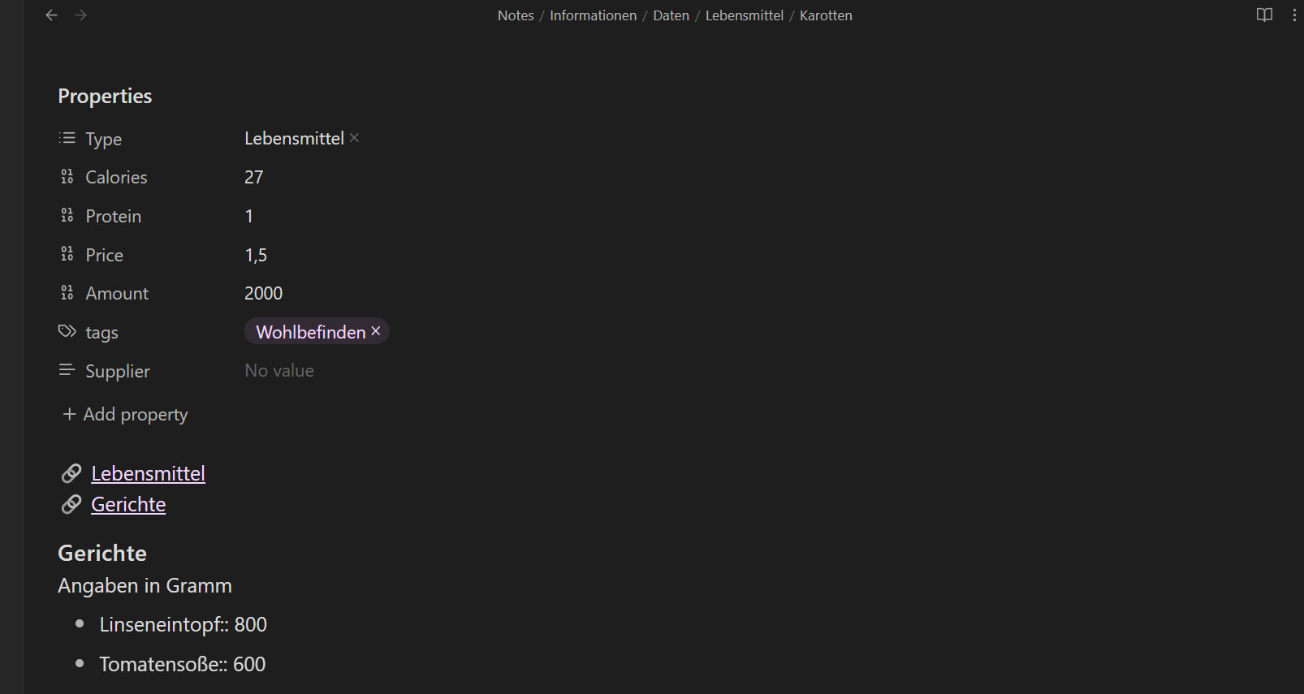Viewport: 1304px width, 694px height.
Task: Open Daten in the breadcrumb path
Action: pos(671,15)
